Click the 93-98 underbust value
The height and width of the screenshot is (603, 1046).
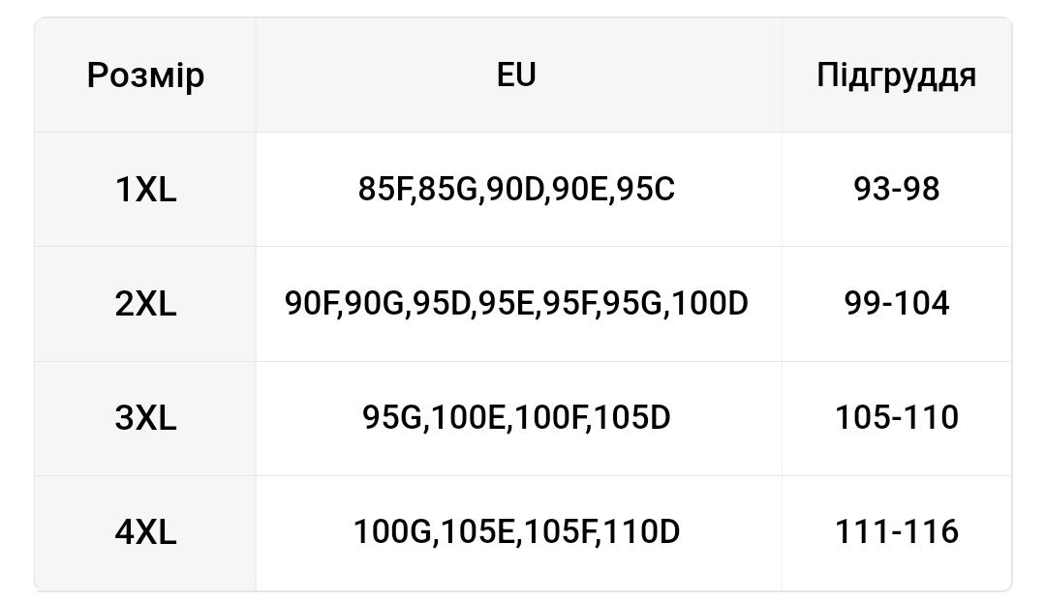click(x=897, y=190)
